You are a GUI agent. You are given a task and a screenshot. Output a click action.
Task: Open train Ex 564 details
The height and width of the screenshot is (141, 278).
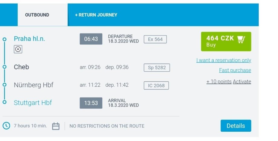click(155, 39)
